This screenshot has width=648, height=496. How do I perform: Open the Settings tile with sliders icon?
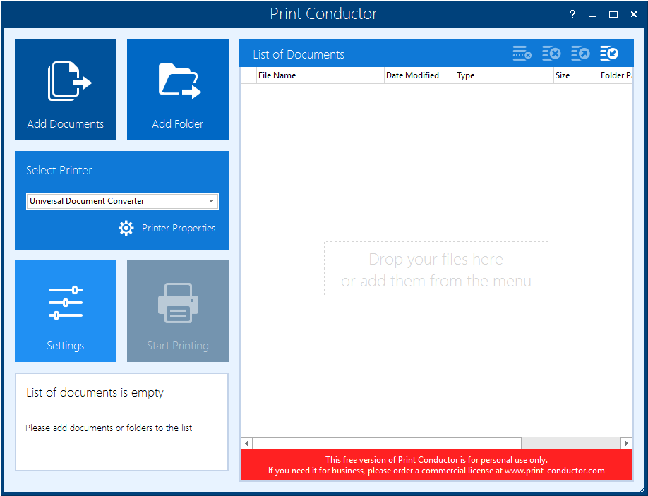66,311
